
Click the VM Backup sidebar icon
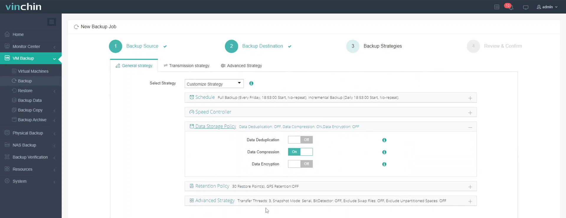click(x=7, y=58)
